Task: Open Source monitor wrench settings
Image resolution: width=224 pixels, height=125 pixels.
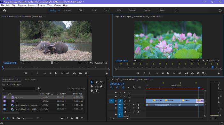Action: pos(91,63)
